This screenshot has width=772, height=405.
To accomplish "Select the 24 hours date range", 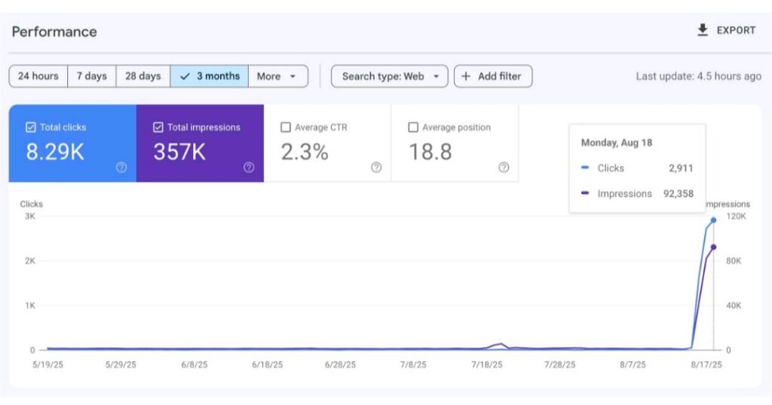I will (38, 76).
